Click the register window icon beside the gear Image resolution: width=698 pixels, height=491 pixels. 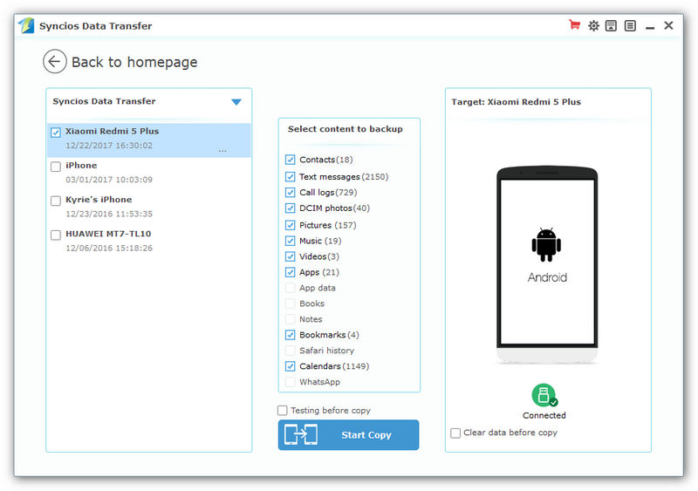612,26
